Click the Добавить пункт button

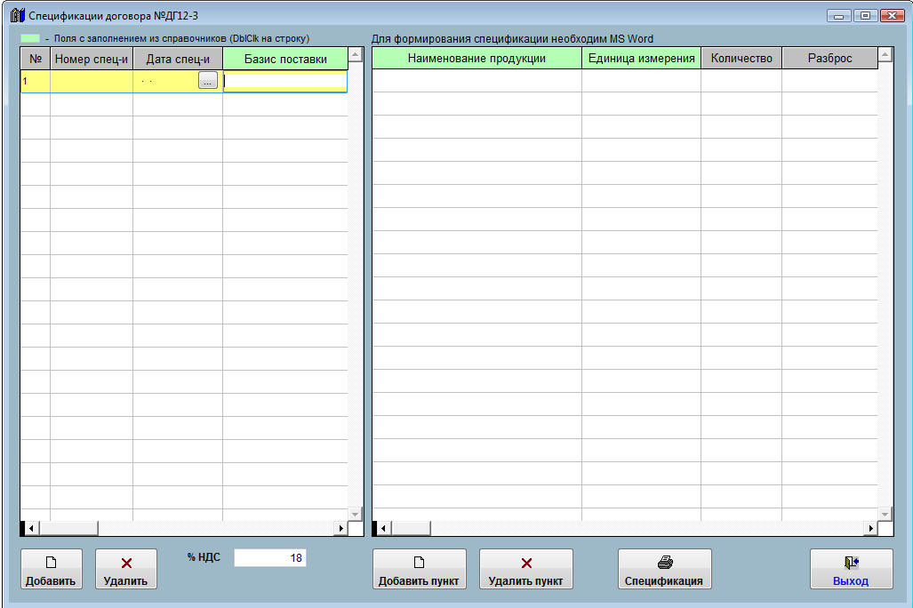click(420, 569)
